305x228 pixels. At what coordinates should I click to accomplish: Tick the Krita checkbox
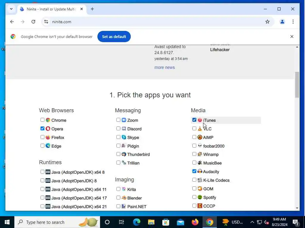pos(118,189)
